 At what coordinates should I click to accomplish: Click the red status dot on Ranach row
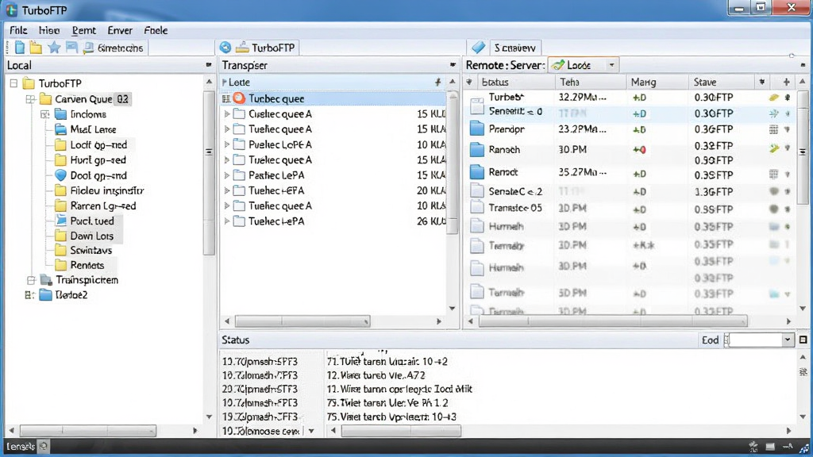point(643,150)
